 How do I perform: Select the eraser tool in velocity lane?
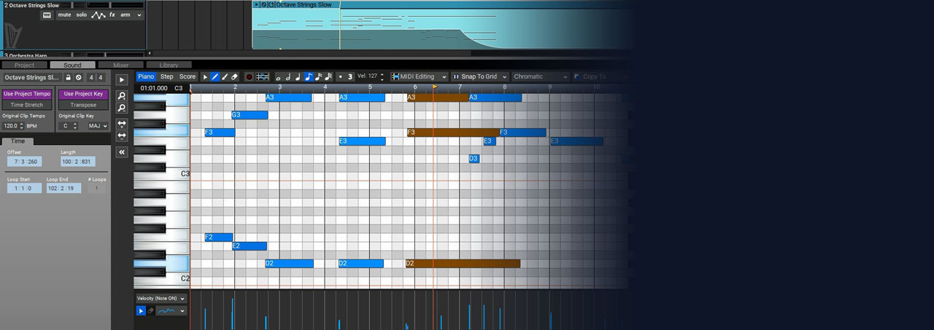(x=150, y=311)
